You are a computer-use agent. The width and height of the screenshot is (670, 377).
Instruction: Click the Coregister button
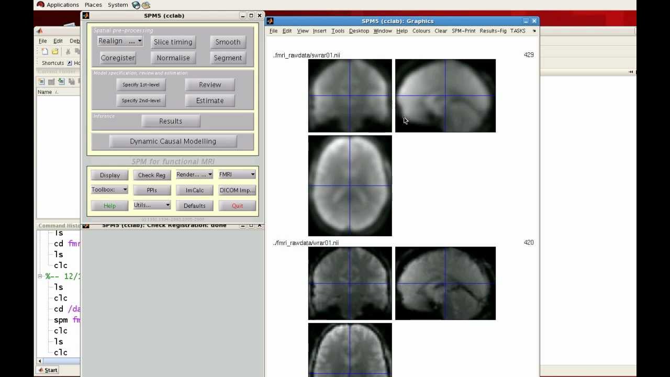[118, 58]
